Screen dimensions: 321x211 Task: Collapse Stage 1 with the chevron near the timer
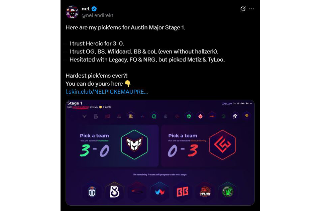coord(251,104)
